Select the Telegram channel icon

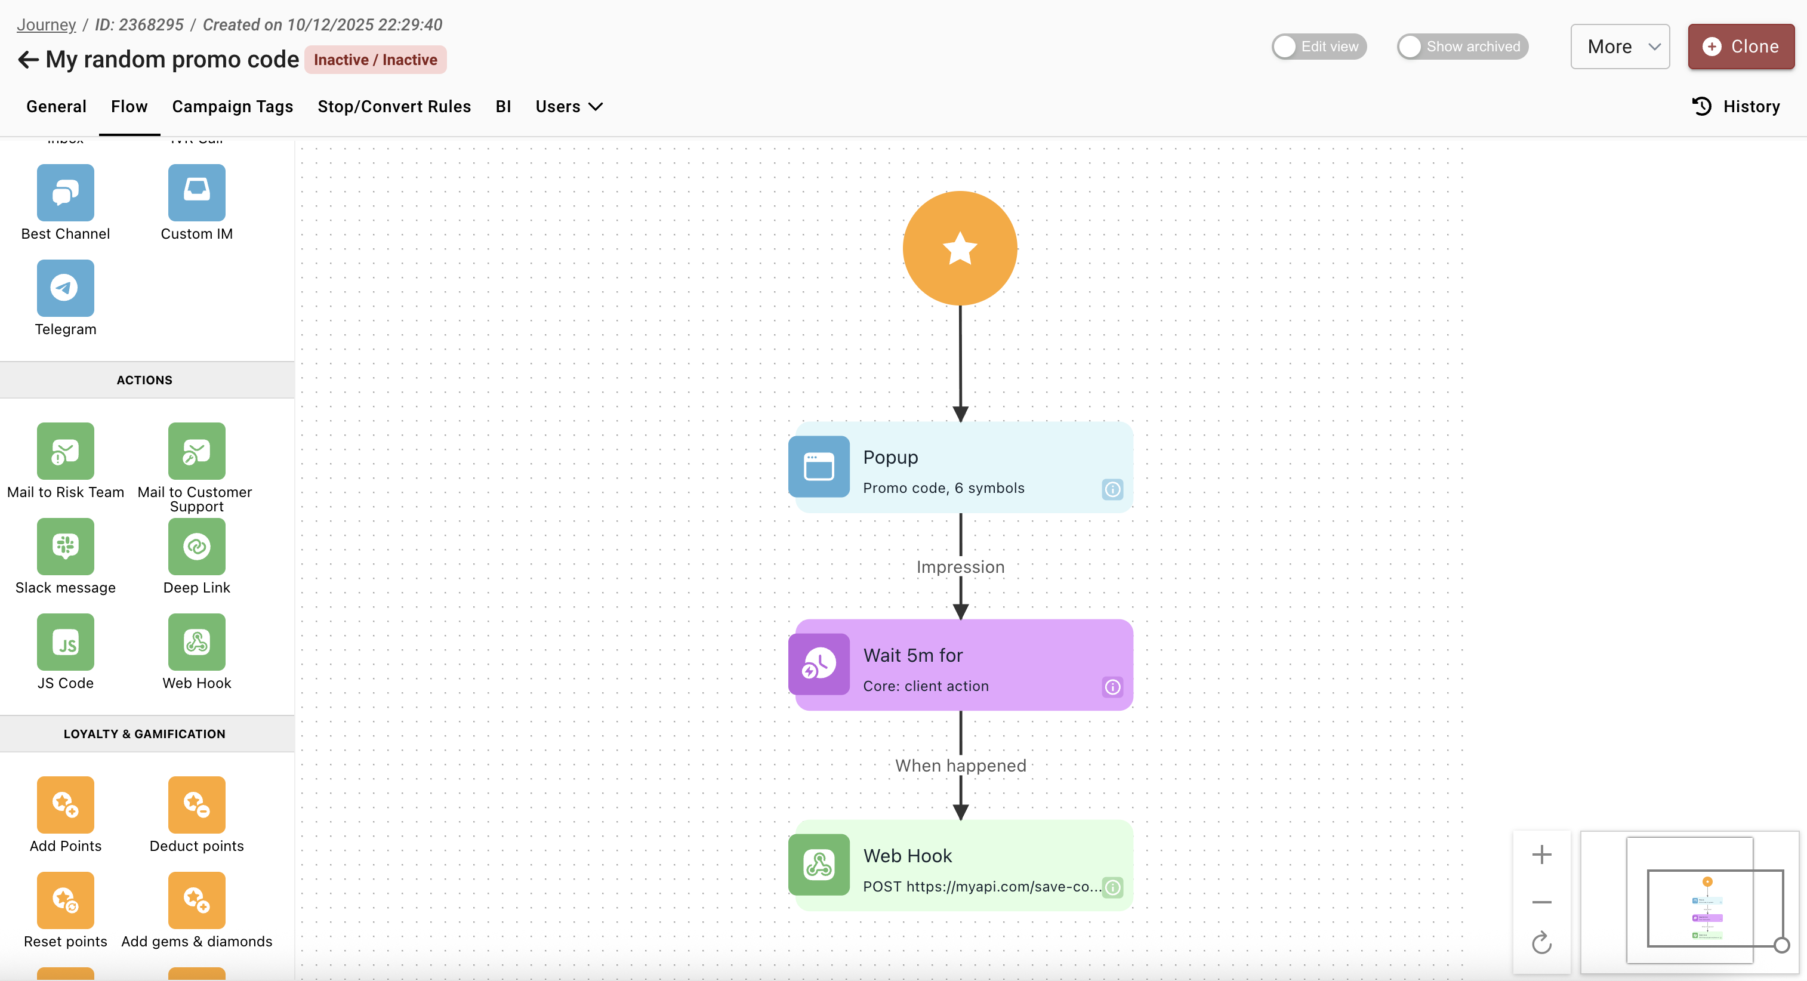pyautogui.click(x=65, y=288)
